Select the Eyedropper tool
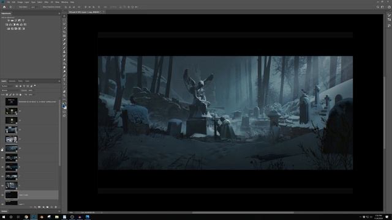Image resolution: width=392 pixels, height=220 pixels. point(64,40)
